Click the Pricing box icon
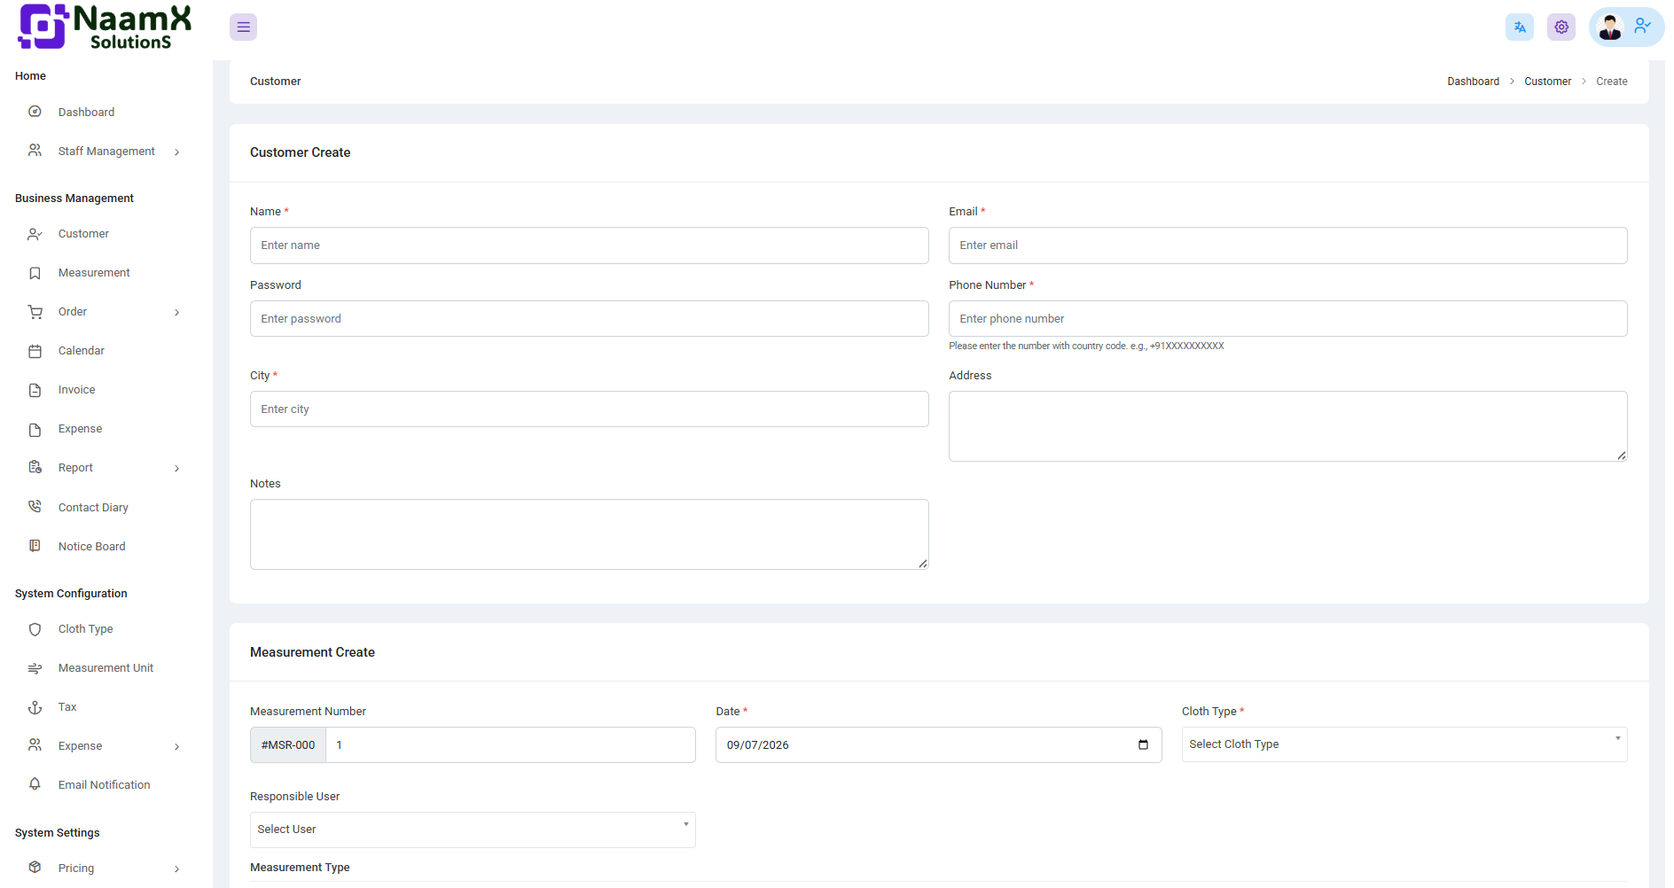 click(35, 868)
